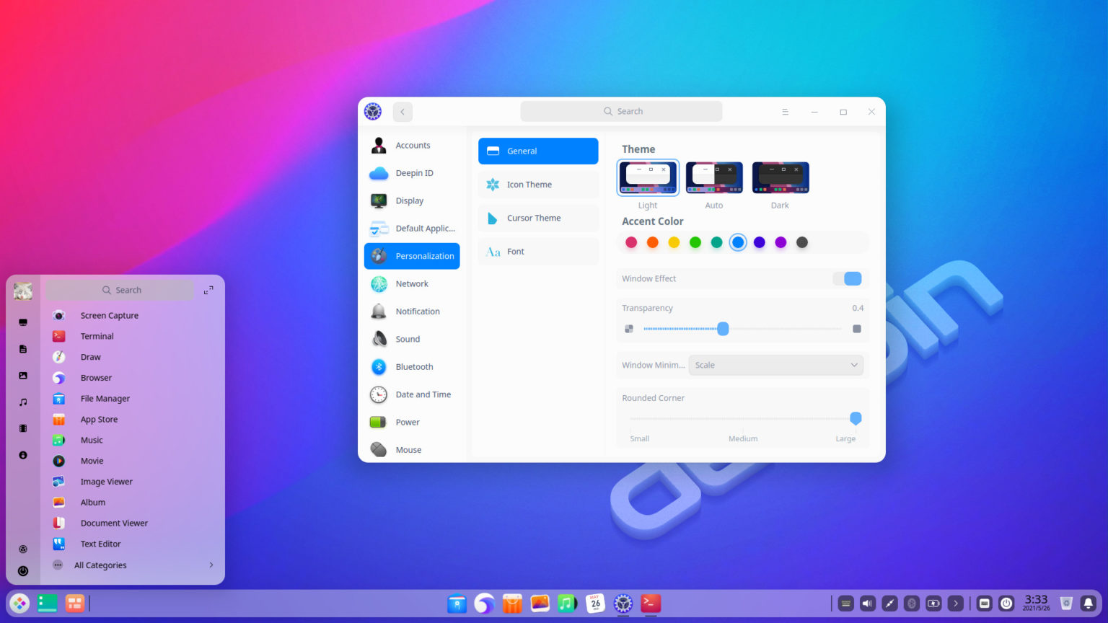Select the Auto theme
The width and height of the screenshot is (1108, 623).
click(x=713, y=177)
